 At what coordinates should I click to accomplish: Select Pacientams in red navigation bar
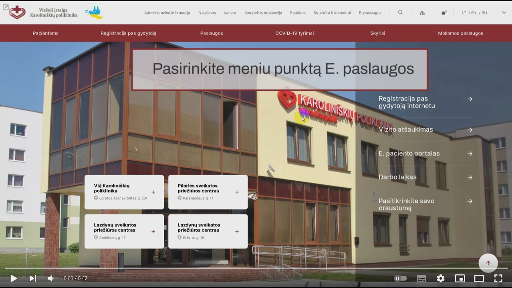click(x=46, y=33)
